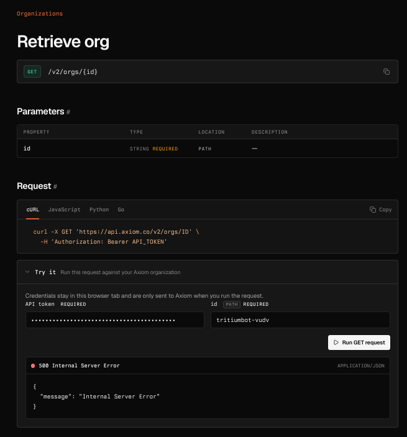Switch to the Python tab
The image size is (407, 437).
pyautogui.click(x=99, y=209)
